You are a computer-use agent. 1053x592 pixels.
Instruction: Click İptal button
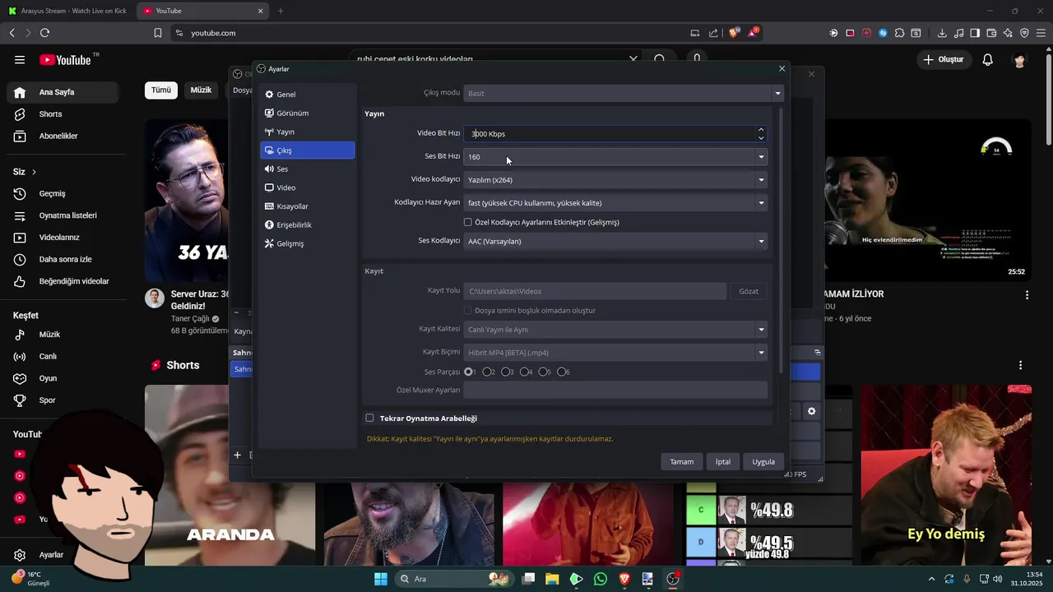click(x=723, y=461)
